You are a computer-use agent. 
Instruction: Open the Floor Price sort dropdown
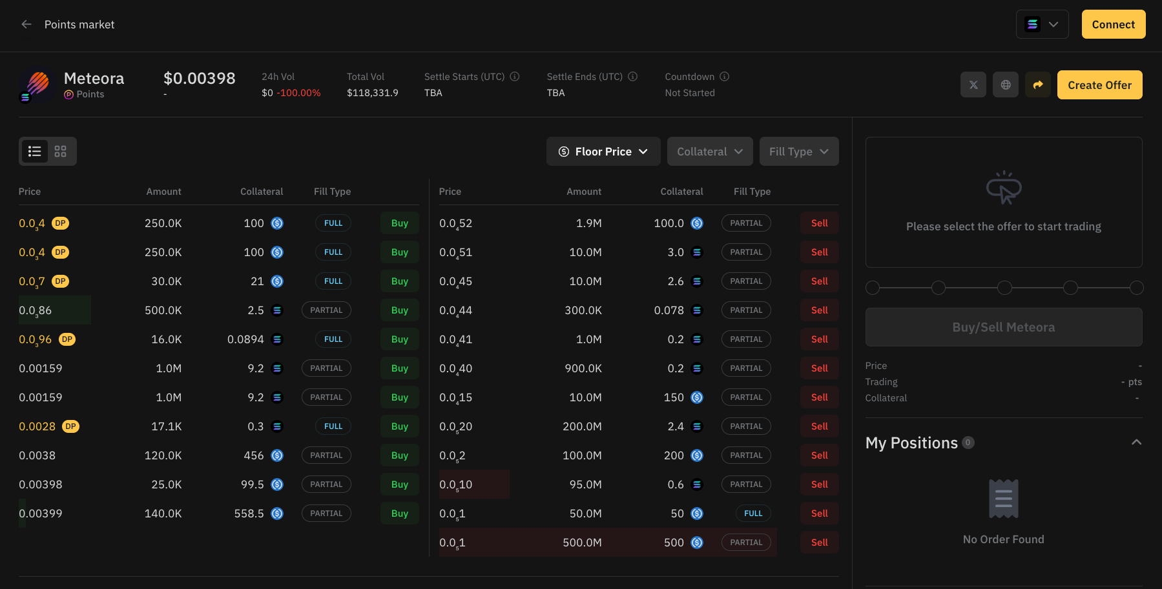(603, 152)
